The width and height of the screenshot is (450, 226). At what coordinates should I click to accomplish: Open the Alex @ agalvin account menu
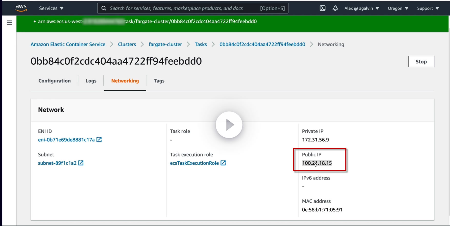coord(362,8)
